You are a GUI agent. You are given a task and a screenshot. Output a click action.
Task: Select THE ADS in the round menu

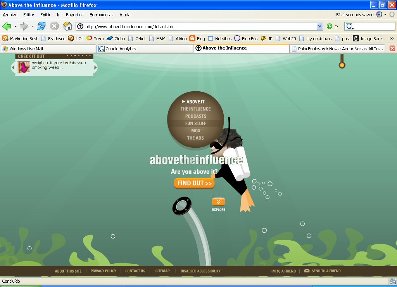click(195, 138)
